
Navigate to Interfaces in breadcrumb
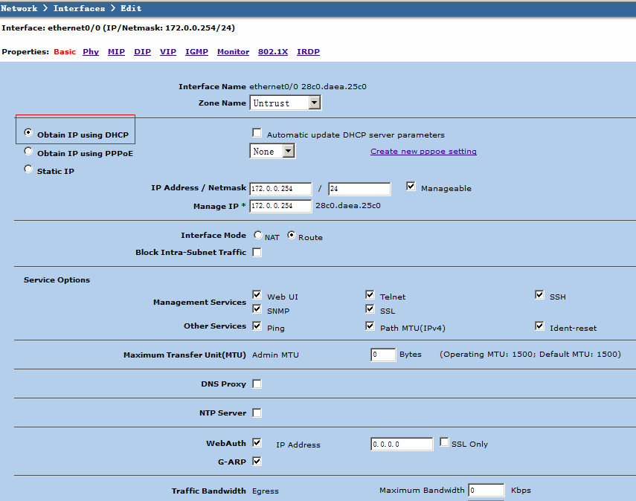click(79, 8)
